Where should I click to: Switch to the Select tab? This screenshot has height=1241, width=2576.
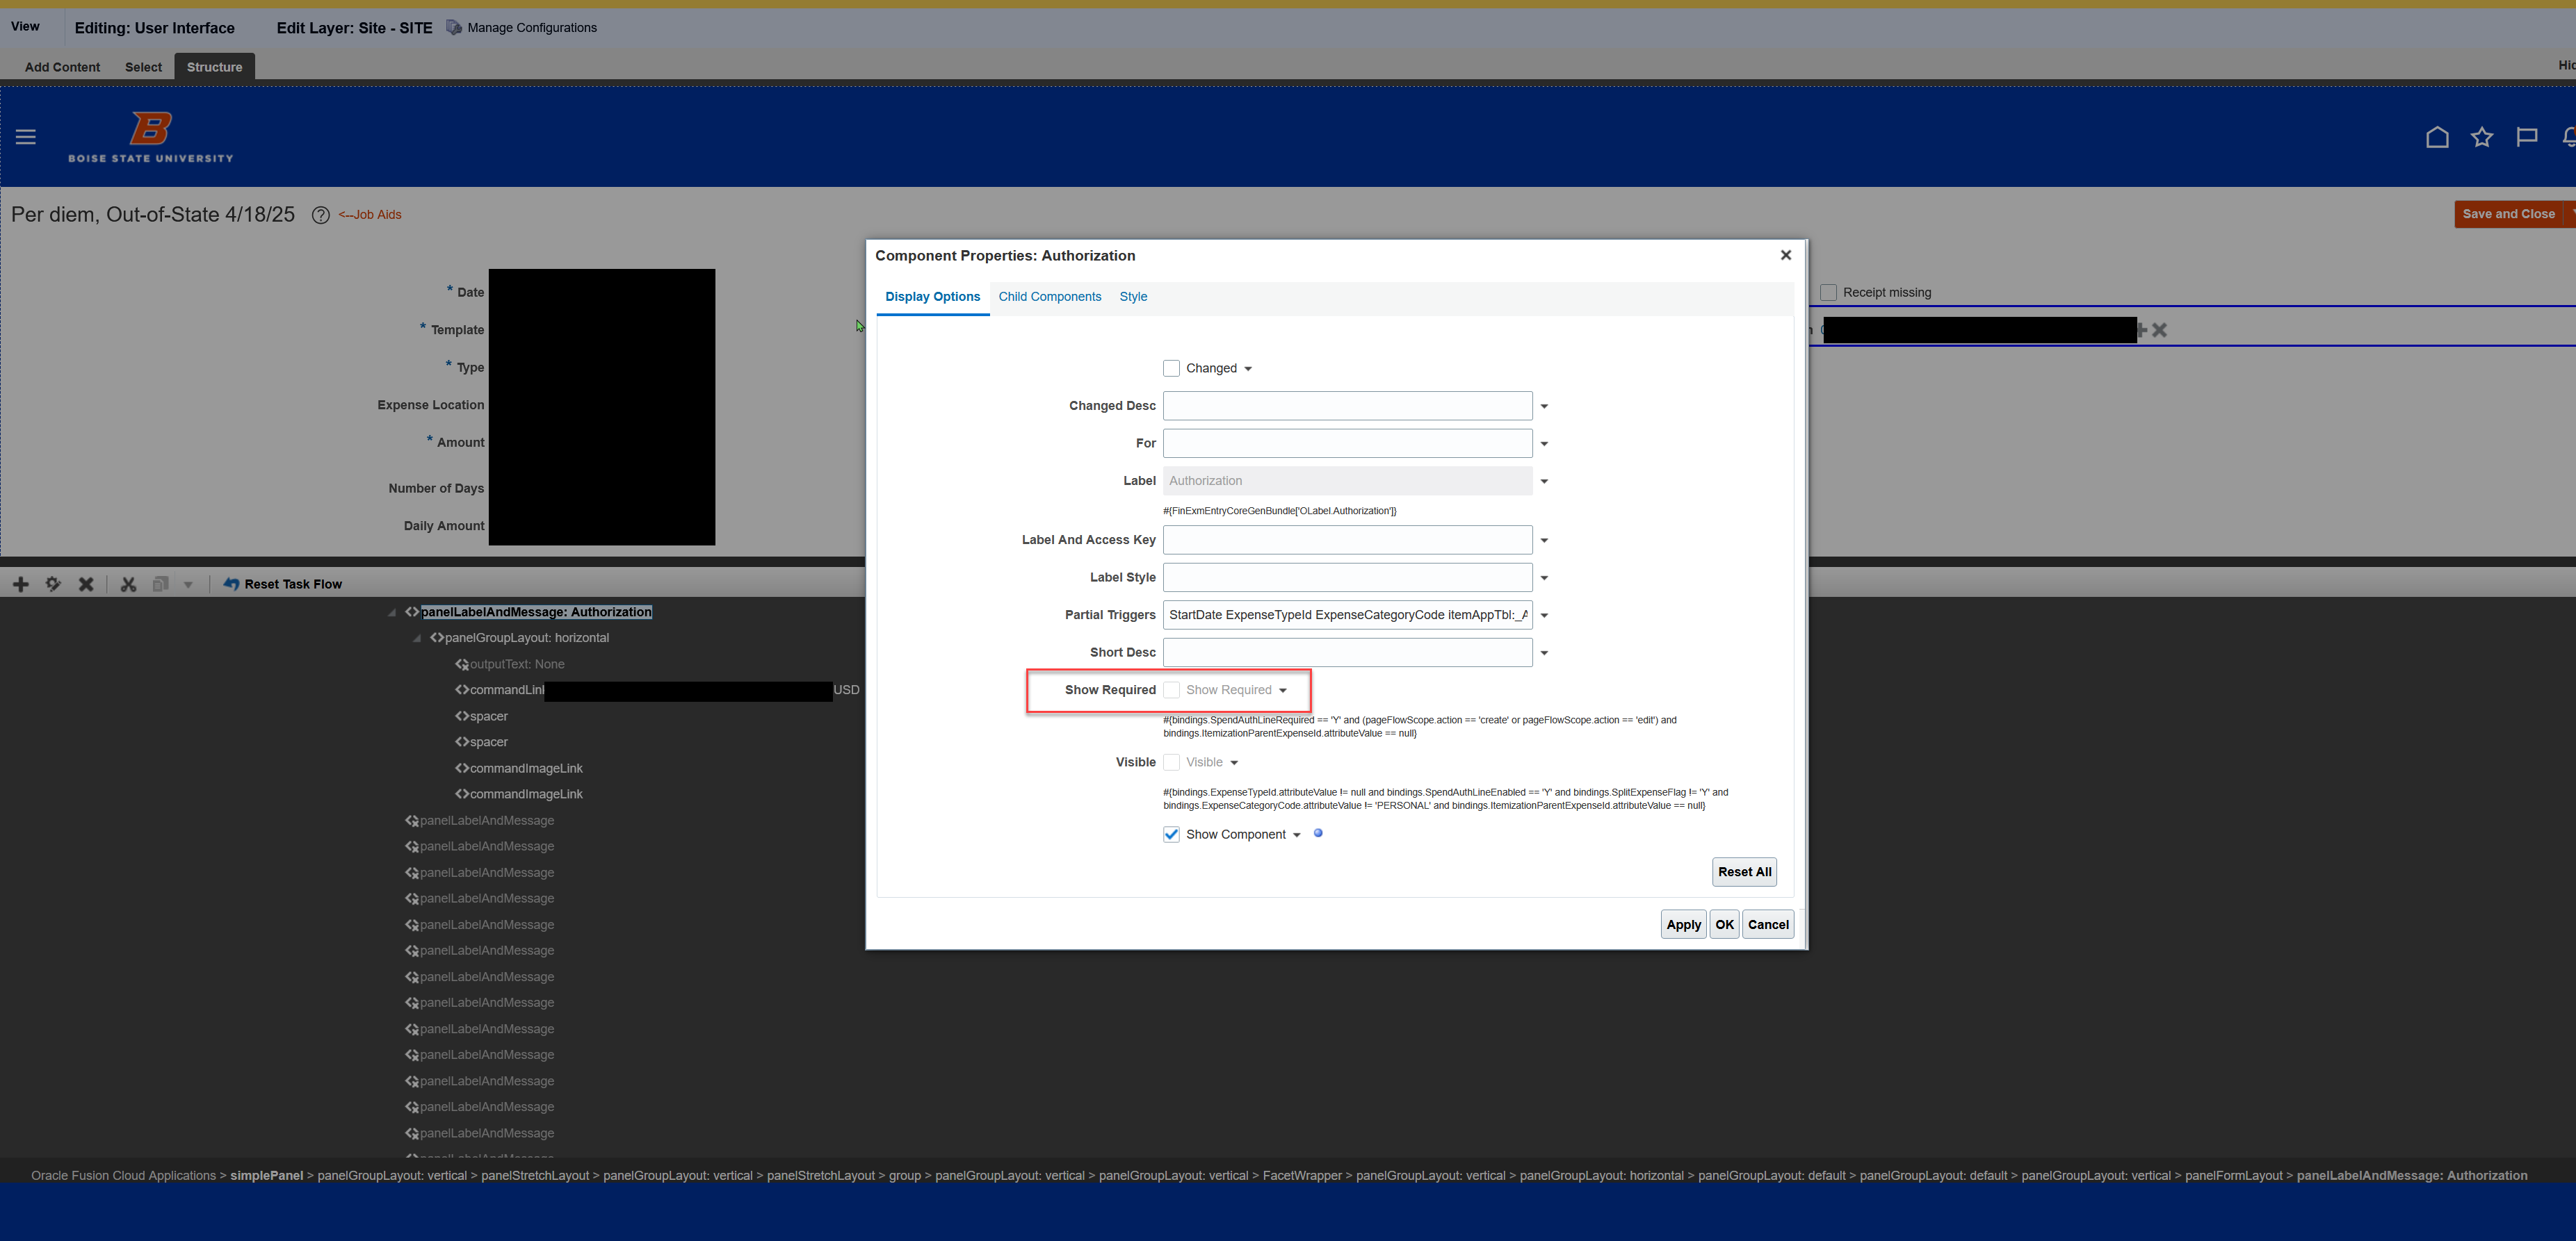pos(143,67)
